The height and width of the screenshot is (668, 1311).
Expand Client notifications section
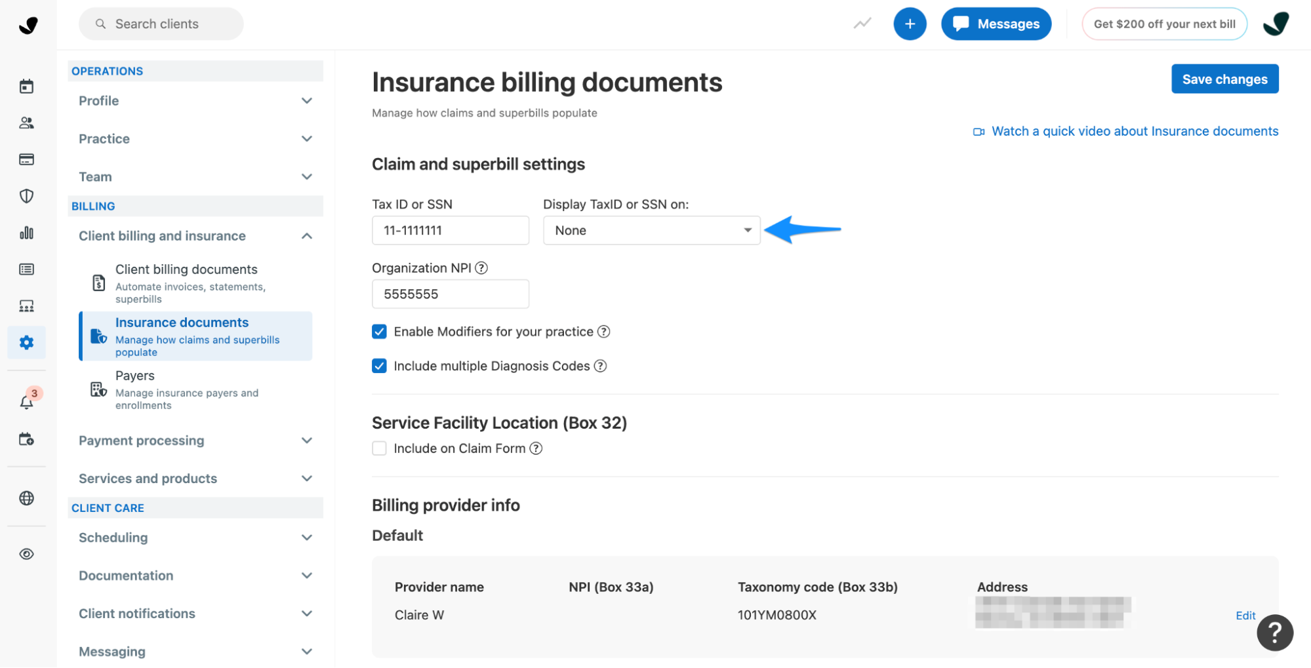click(195, 614)
